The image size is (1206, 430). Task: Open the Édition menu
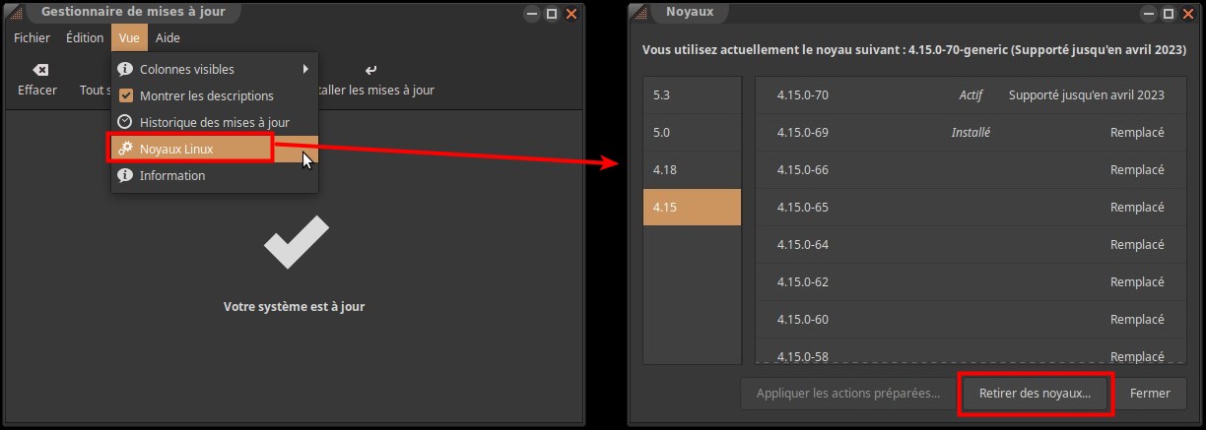85,37
